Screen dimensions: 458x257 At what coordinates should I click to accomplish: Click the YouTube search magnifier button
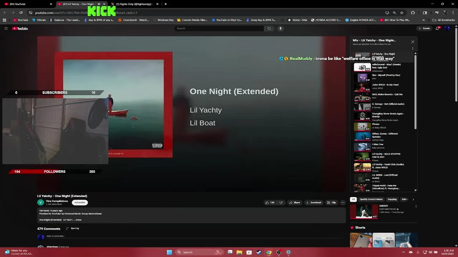269,28
